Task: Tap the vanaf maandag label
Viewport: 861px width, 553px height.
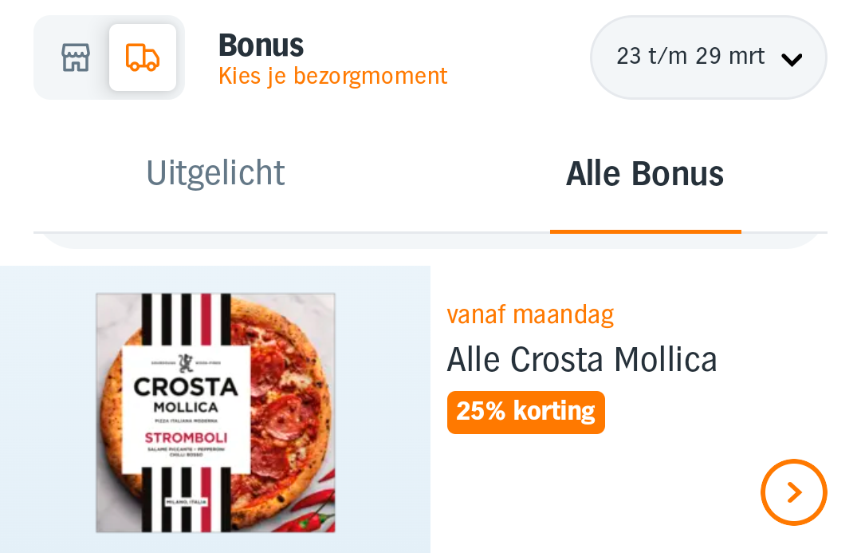Action: (x=530, y=314)
